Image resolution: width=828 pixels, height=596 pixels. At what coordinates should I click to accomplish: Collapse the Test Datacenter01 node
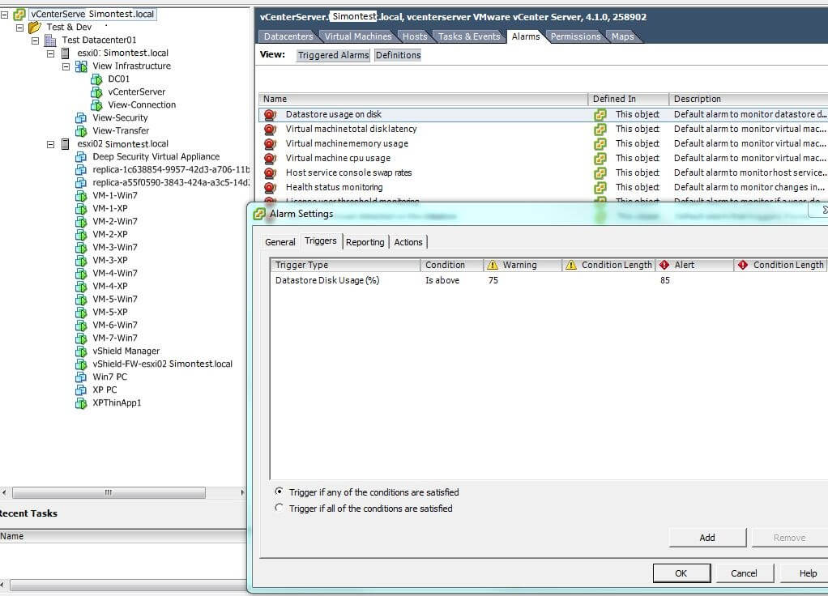click(35, 40)
